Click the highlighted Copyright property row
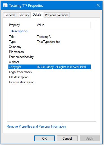This screenshot has width=104, height=145. [x=50, y=67]
